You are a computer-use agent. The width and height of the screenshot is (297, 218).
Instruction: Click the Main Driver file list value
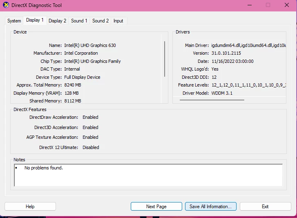249,45
